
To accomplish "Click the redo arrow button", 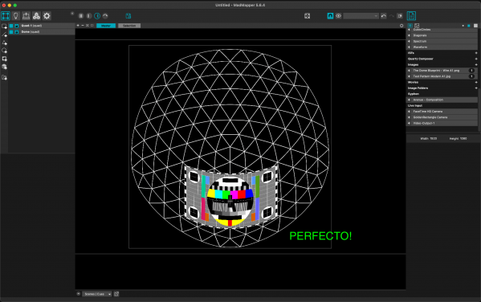I will pyautogui.click(x=392, y=15).
